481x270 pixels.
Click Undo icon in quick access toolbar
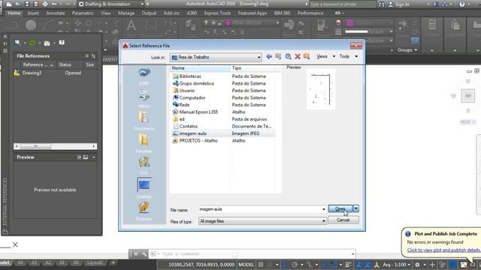pyautogui.click(x=54, y=4)
